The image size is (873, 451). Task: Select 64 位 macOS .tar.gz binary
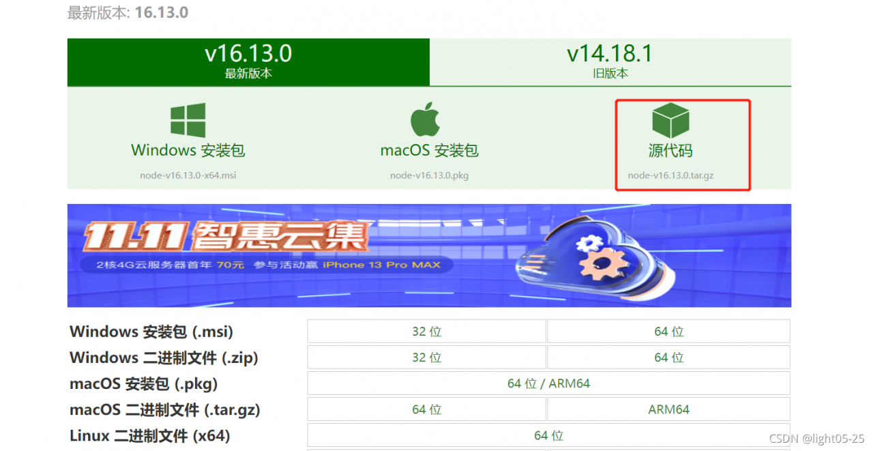pyautogui.click(x=427, y=409)
